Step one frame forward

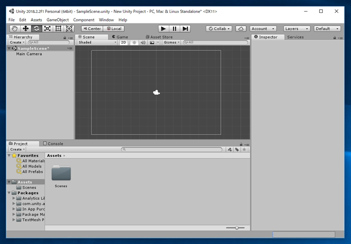(x=185, y=29)
